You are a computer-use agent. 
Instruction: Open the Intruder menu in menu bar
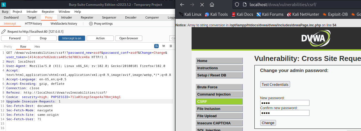click(32, 12)
